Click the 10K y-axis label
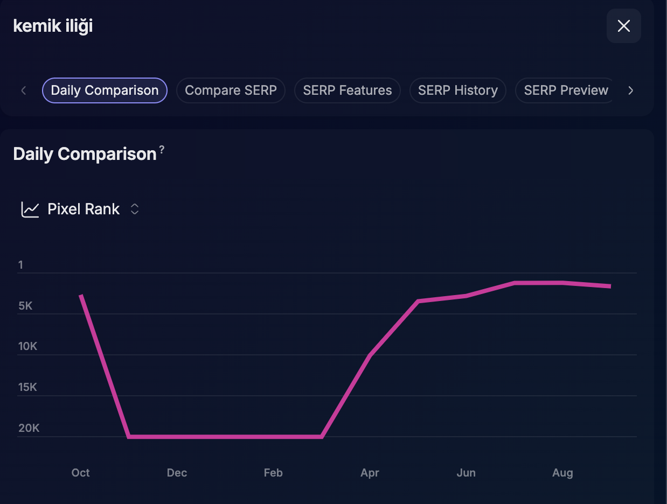Image resolution: width=667 pixels, height=504 pixels. pyautogui.click(x=27, y=346)
